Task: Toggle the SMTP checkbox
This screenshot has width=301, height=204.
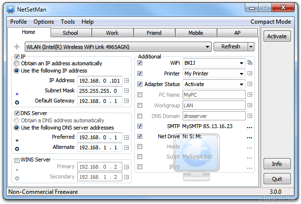Action: (x=140, y=126)
